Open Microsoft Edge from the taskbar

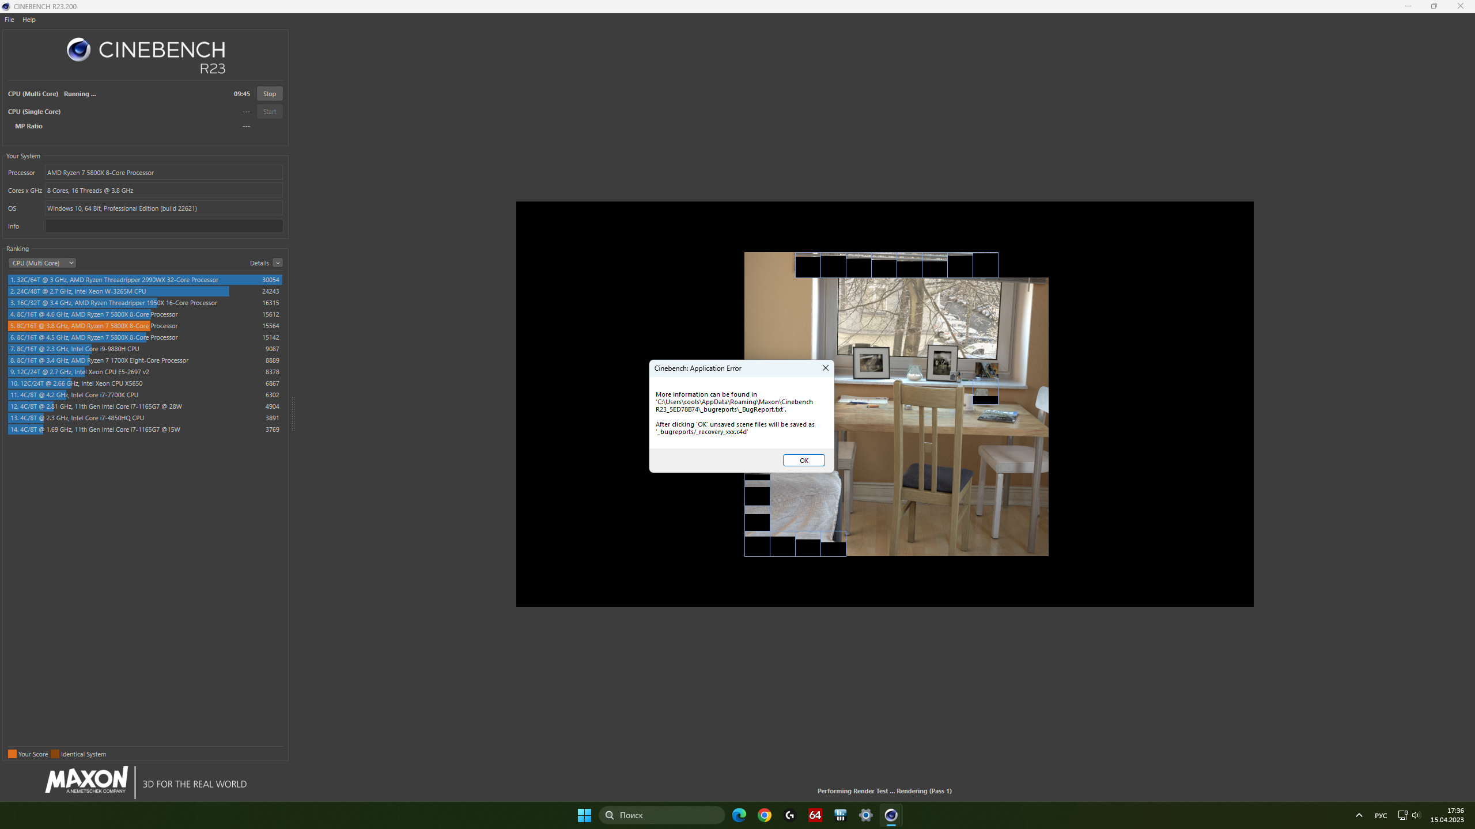[x=739, y=815]
